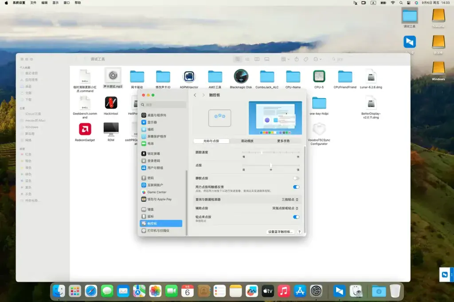Viewport: 454px width, 302px height.
Task: Open the Apple menu
Action: pos(6,3)
